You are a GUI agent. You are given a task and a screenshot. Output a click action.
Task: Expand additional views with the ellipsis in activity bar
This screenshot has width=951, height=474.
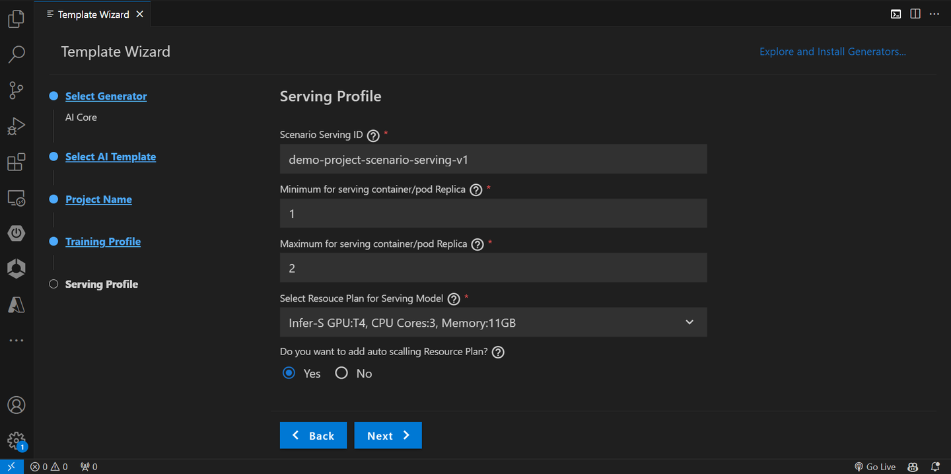[x=17, y=340]
